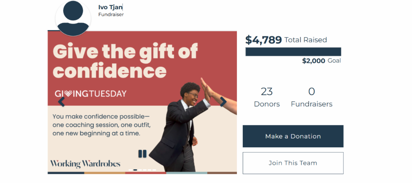Screen dimensions: 412x183
Task: Click the Ivo Tjan profile avatar
Action: pyautogui.click(x=73, y=18)
